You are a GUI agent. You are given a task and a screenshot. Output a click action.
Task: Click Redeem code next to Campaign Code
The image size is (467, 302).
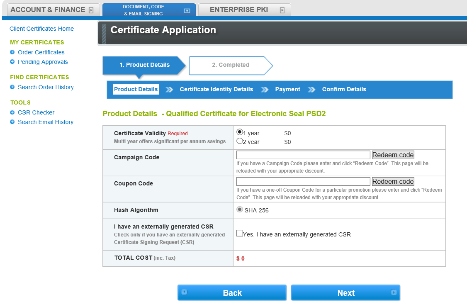point(393,155)
